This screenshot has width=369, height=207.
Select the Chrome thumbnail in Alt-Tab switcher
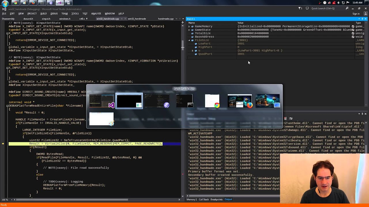pos(212,101)
